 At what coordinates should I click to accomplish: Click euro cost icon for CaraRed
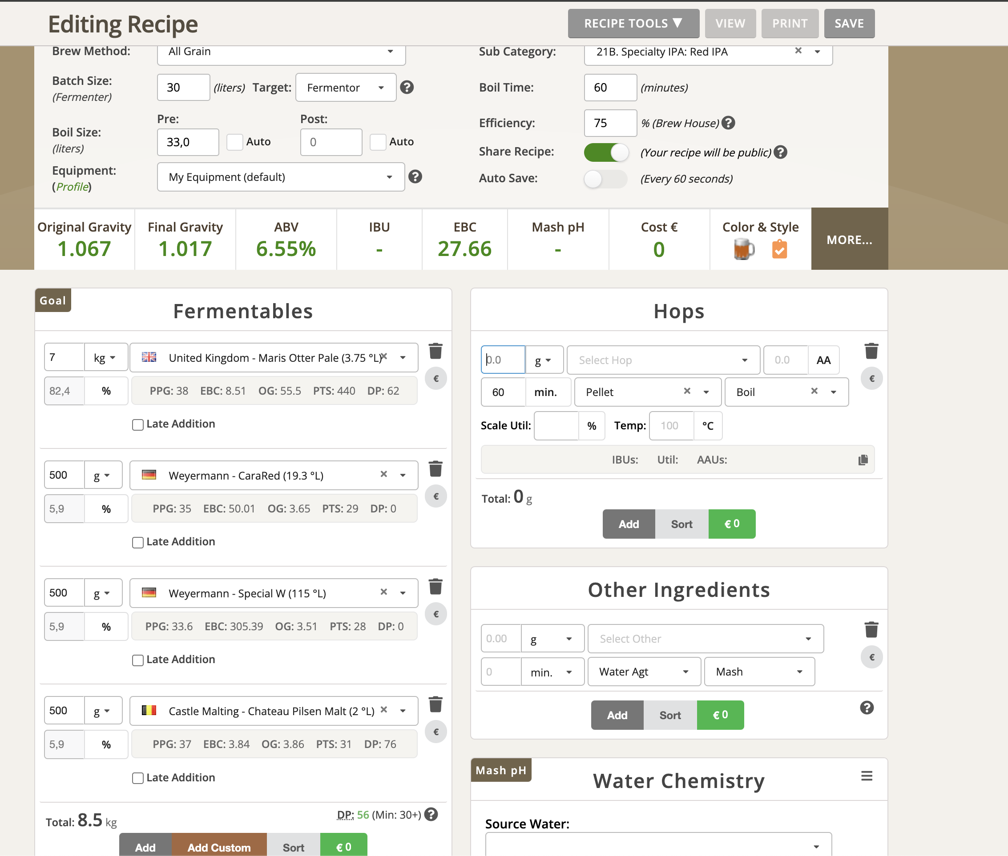[x=436, y=496]
